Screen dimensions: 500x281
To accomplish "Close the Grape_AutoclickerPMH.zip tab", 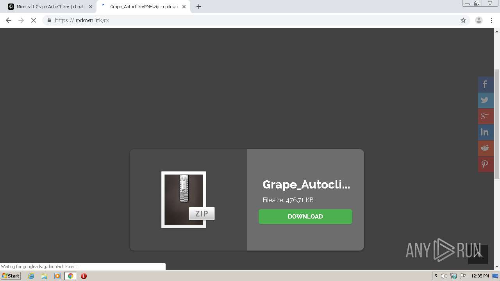I will pyautogui.click(x=184, y=7).
